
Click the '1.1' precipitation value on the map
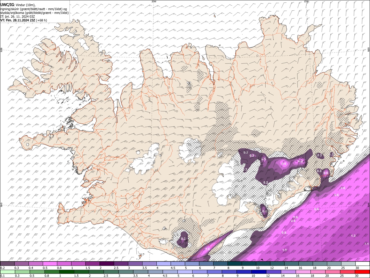pyautogui.click(x=367, y=244)
